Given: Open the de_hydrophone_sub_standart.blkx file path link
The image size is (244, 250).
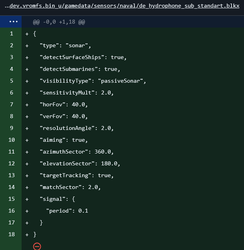Looking at the screenshot, I should pyautogui.click(x=122, y=7).
